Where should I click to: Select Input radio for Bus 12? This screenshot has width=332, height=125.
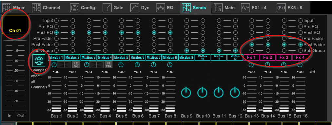coord(235,21)
